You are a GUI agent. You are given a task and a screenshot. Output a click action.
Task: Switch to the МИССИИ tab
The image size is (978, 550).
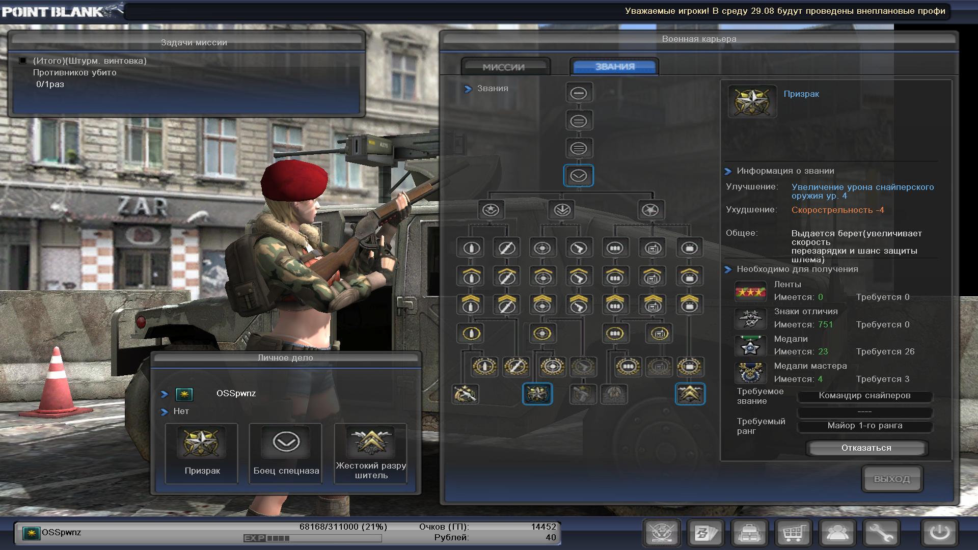(504, 67)
